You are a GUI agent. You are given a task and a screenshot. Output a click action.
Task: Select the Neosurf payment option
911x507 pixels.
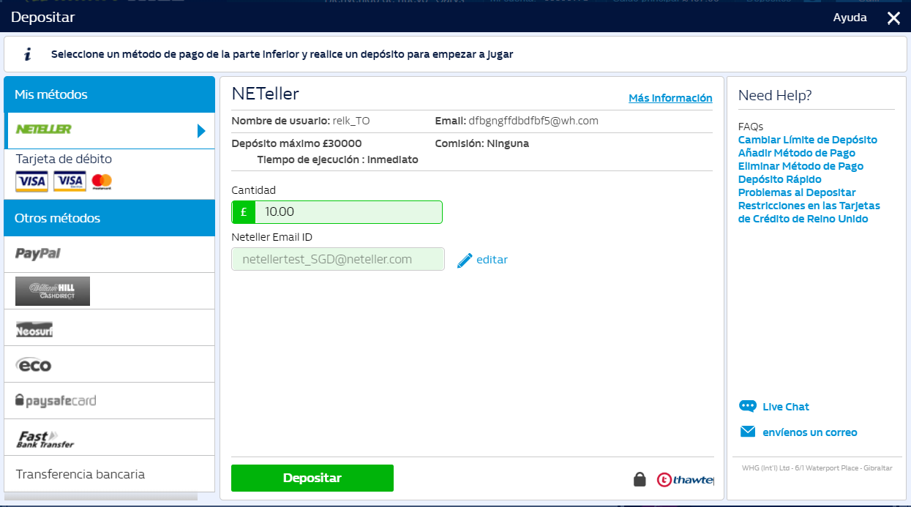34,329
